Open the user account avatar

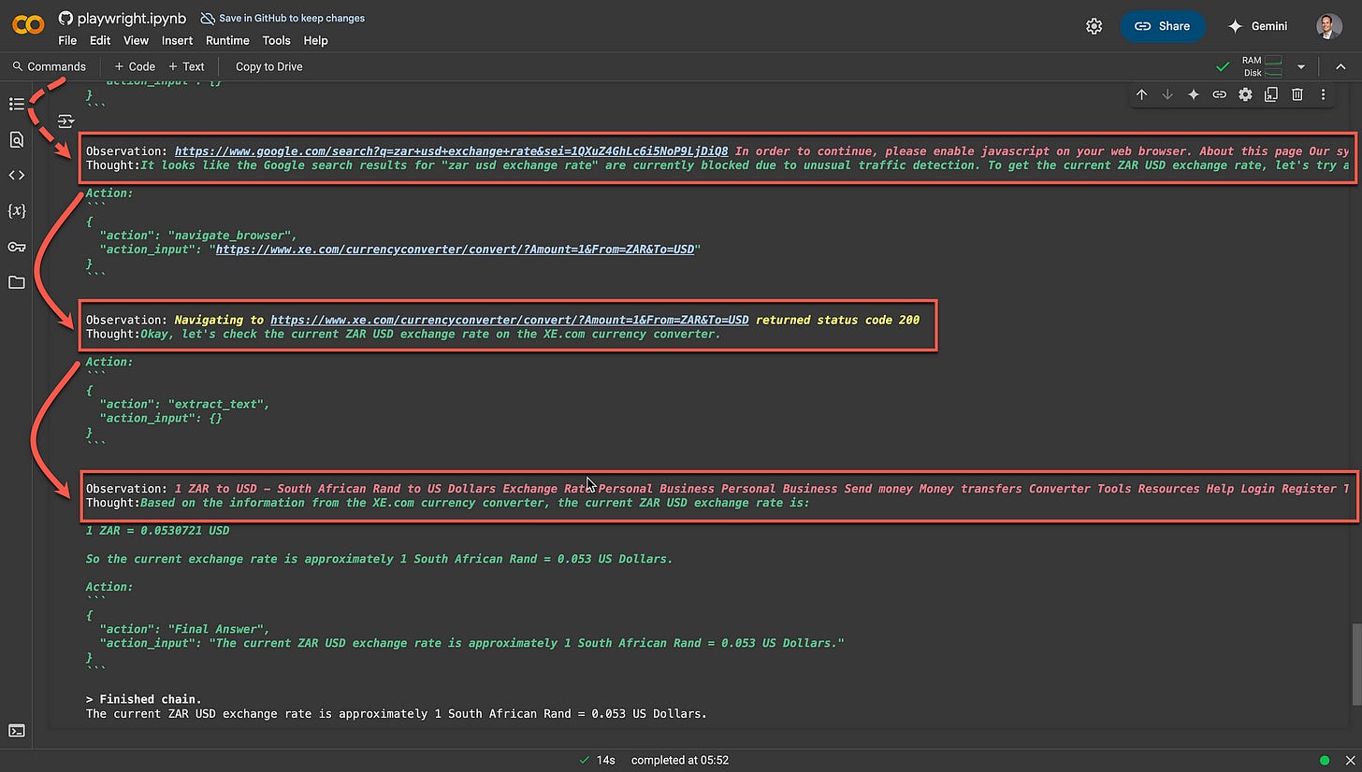coord(1328,26)
